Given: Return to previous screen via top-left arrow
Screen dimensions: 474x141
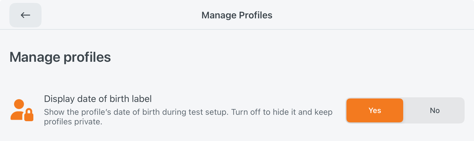Looking at the screenshot, I should click(x=25, y=15).
